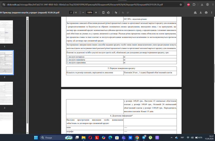Image resolution: width=215 pixels, height=141 pixels.
Task: Click the 'пеня' row label
Action: coord(69,128)
